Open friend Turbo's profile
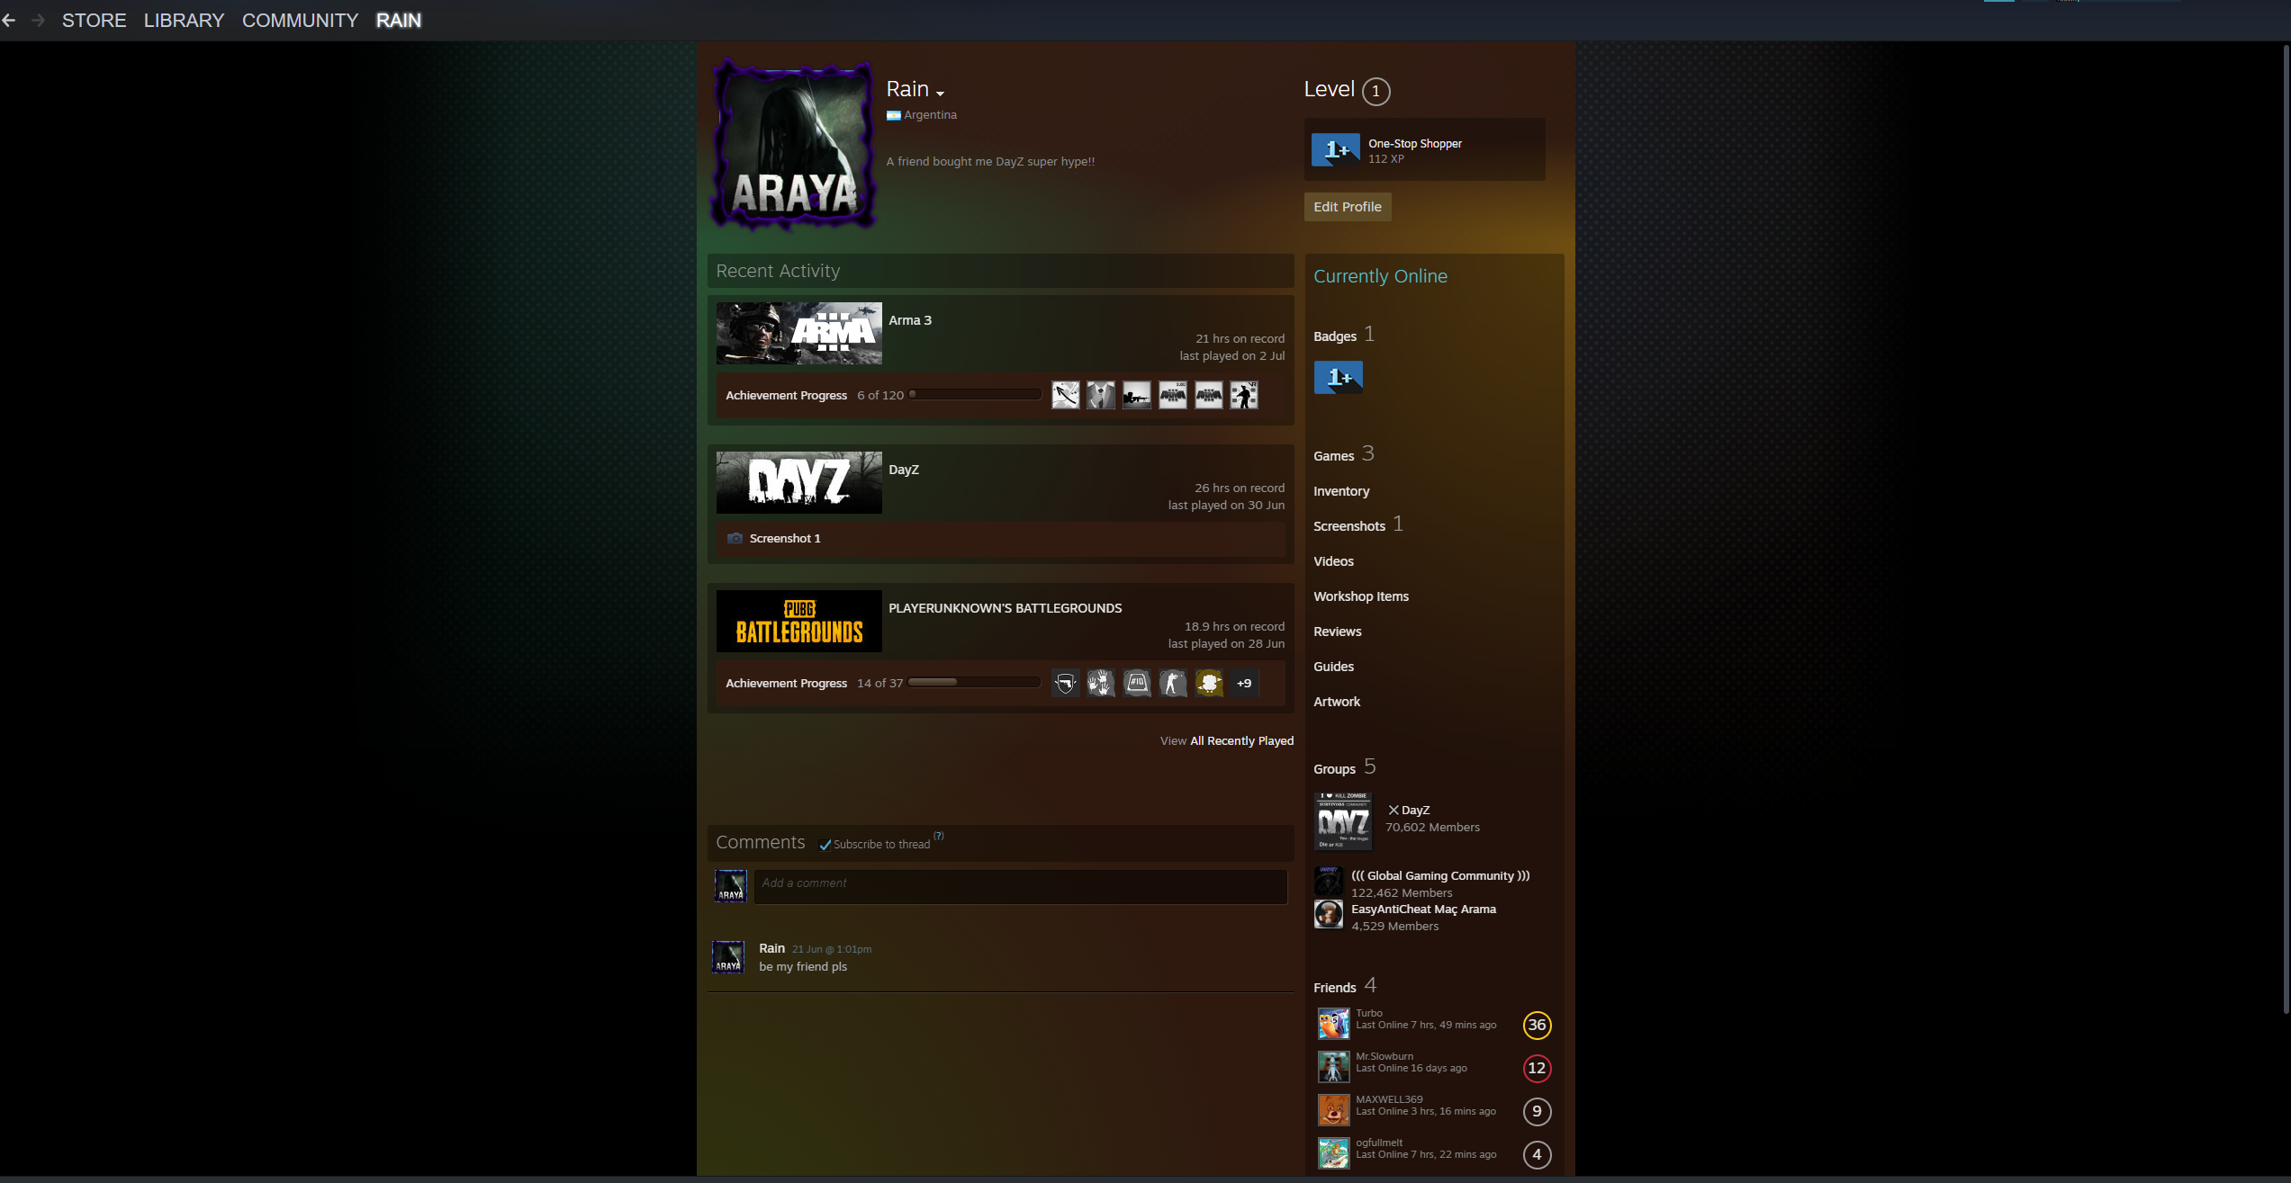This screenshot has height=1183, width=2291. point(1434,1023)
